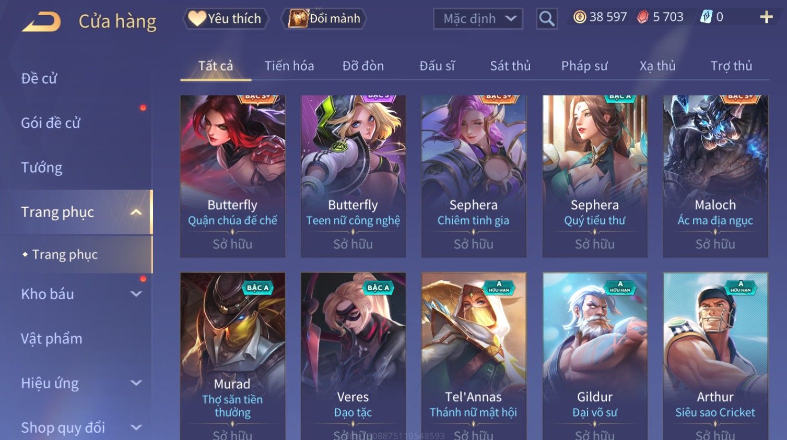
Task: Switch to the Pháp sư tab
Action: point(584,66)
